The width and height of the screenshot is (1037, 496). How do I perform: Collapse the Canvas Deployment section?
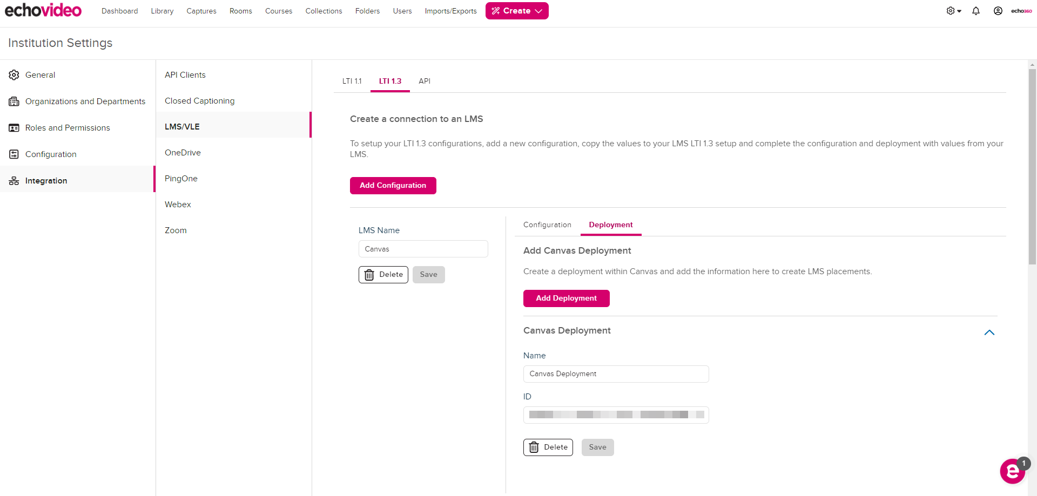click(x=989, y=332)
